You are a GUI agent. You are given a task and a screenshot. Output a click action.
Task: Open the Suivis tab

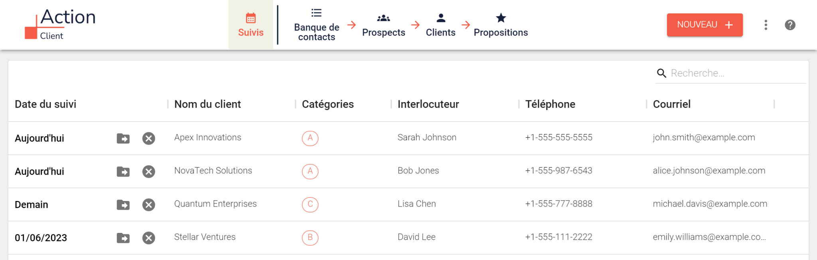(251, 25)
